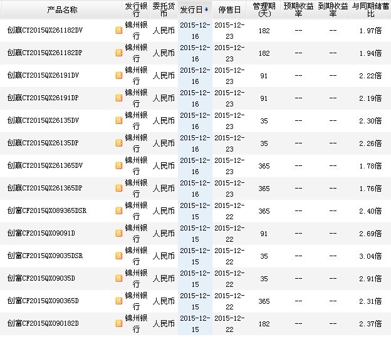Sort by the 管理期(天) column header
The height and width of the screenshot is (337, 391).
tap(264, 10)
